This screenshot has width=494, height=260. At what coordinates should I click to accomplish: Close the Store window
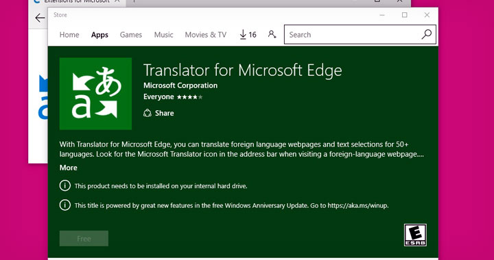tap(427, 15)
